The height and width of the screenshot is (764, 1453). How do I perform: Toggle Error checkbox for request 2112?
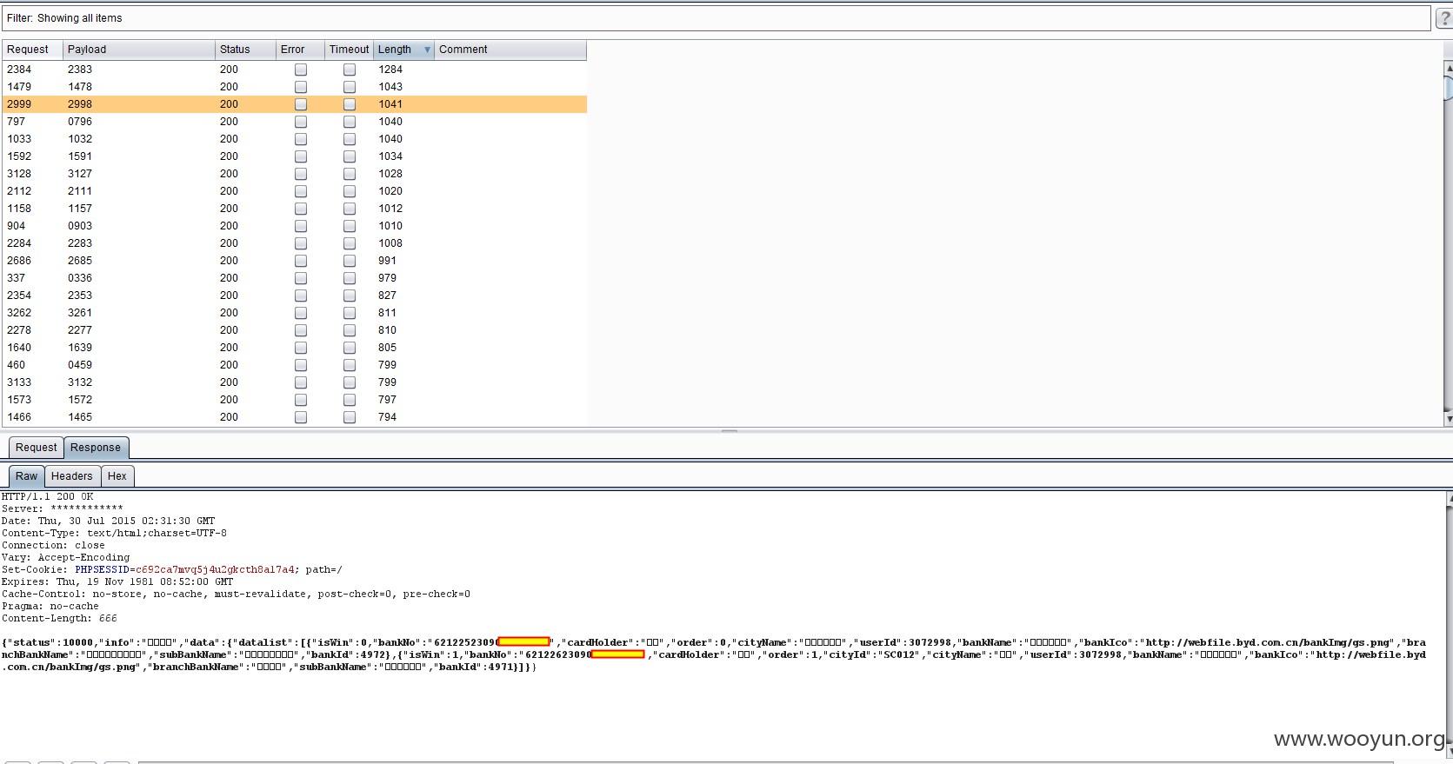point(301,191)
